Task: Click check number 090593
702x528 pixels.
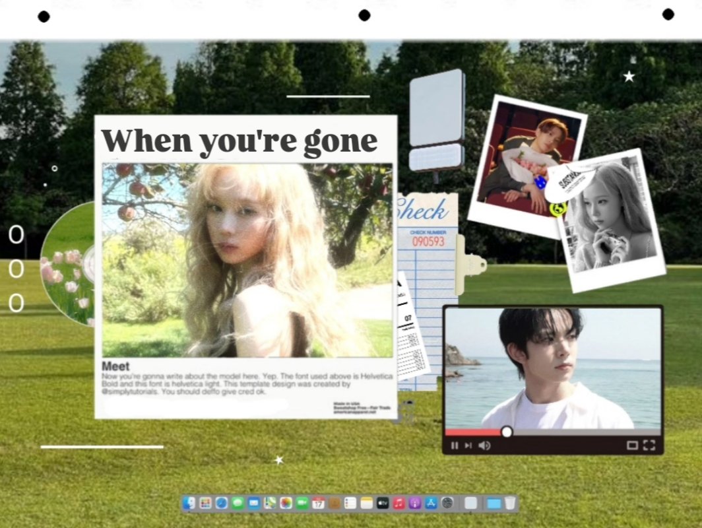Action: 428,242
